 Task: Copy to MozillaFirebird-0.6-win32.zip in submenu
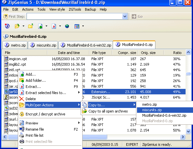pos(165,115)
